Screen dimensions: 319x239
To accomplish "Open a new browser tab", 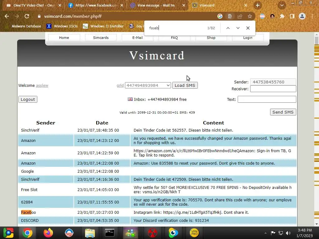I will (x=258, y=5).
